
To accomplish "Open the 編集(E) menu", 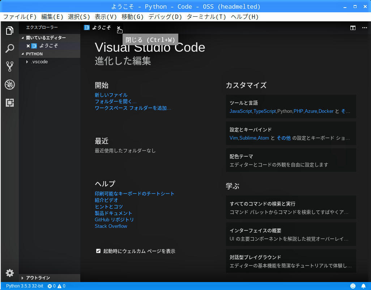I will (52, 17).
